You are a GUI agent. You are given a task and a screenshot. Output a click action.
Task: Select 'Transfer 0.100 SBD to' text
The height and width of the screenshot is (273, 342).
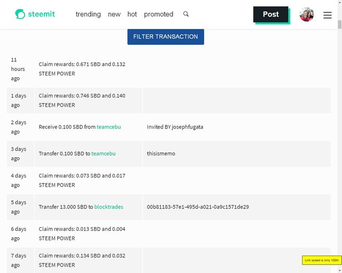point(65,154)
